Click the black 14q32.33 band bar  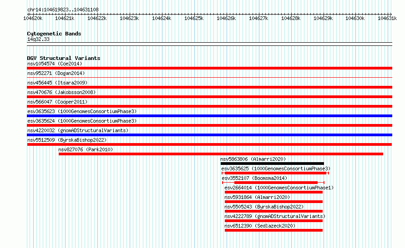tap(209, 44)
